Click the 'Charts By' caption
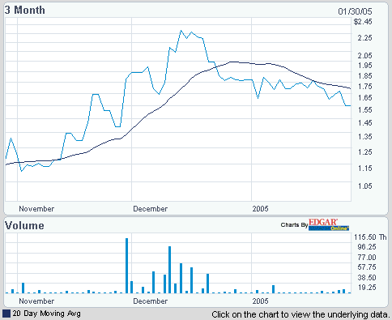 pos(294,225)
